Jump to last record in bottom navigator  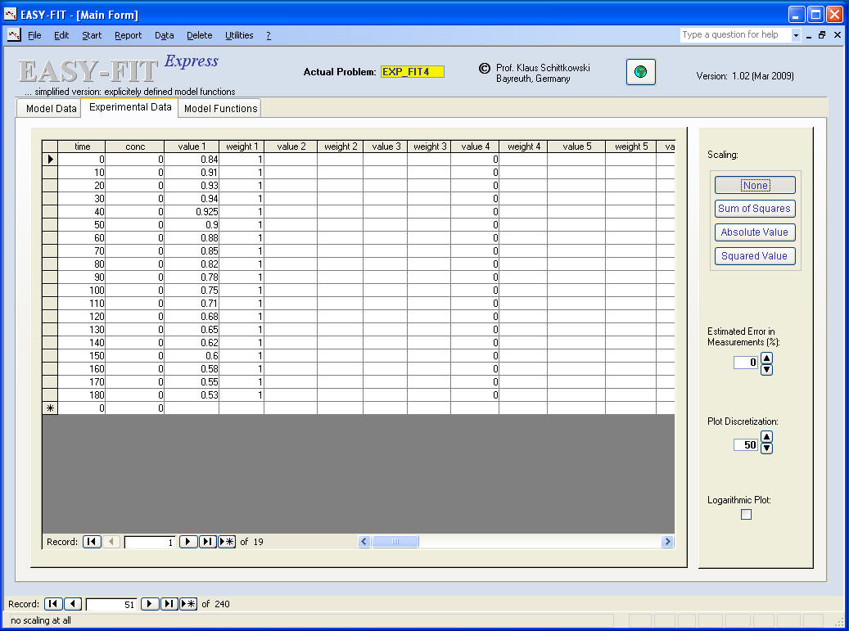(x=169, y=604)
